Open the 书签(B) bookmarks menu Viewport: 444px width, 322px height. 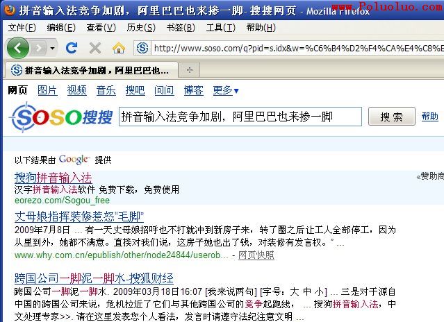(x=180, y=28)
